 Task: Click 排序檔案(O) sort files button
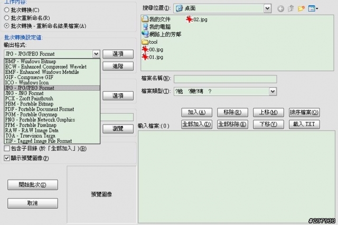click(x=304, y=112)
